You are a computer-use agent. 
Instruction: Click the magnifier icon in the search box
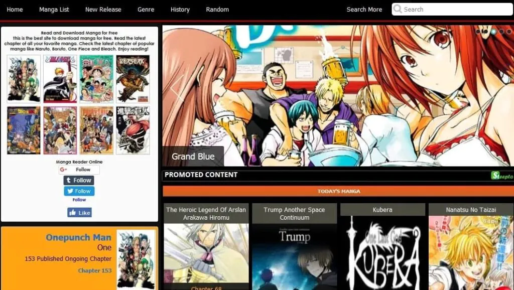398,9
